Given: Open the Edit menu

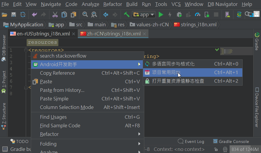Looking at the screenshot, I should click(x=17, y=4).
